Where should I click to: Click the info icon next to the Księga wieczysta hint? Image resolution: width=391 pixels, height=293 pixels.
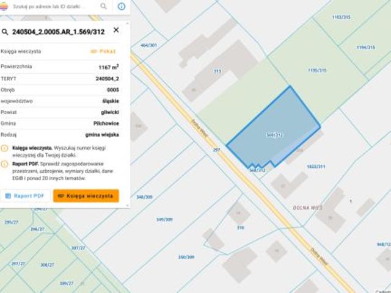pyautogui.click(x=4, y=148)
